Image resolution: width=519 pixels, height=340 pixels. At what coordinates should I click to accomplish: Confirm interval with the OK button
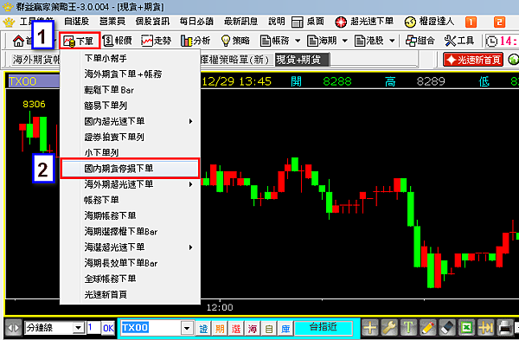[108, 328]
